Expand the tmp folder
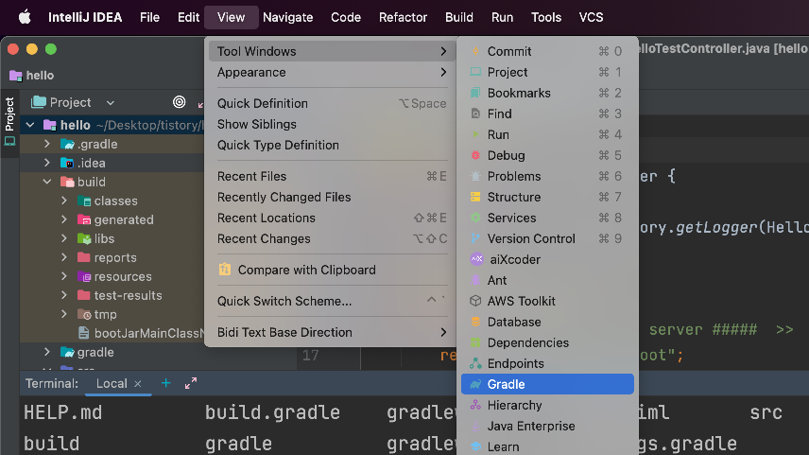809x455 pixels. [64, 314]
